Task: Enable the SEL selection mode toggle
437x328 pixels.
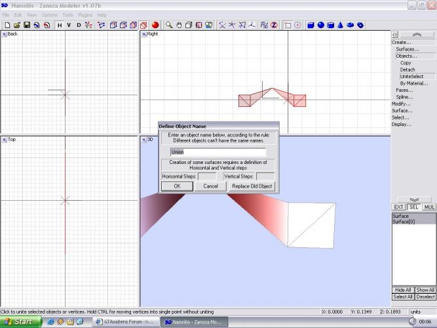Action: point(413,207)
